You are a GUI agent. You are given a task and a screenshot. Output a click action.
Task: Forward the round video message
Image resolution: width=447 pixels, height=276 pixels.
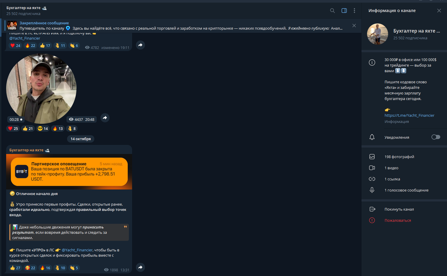tap(105, 118)
